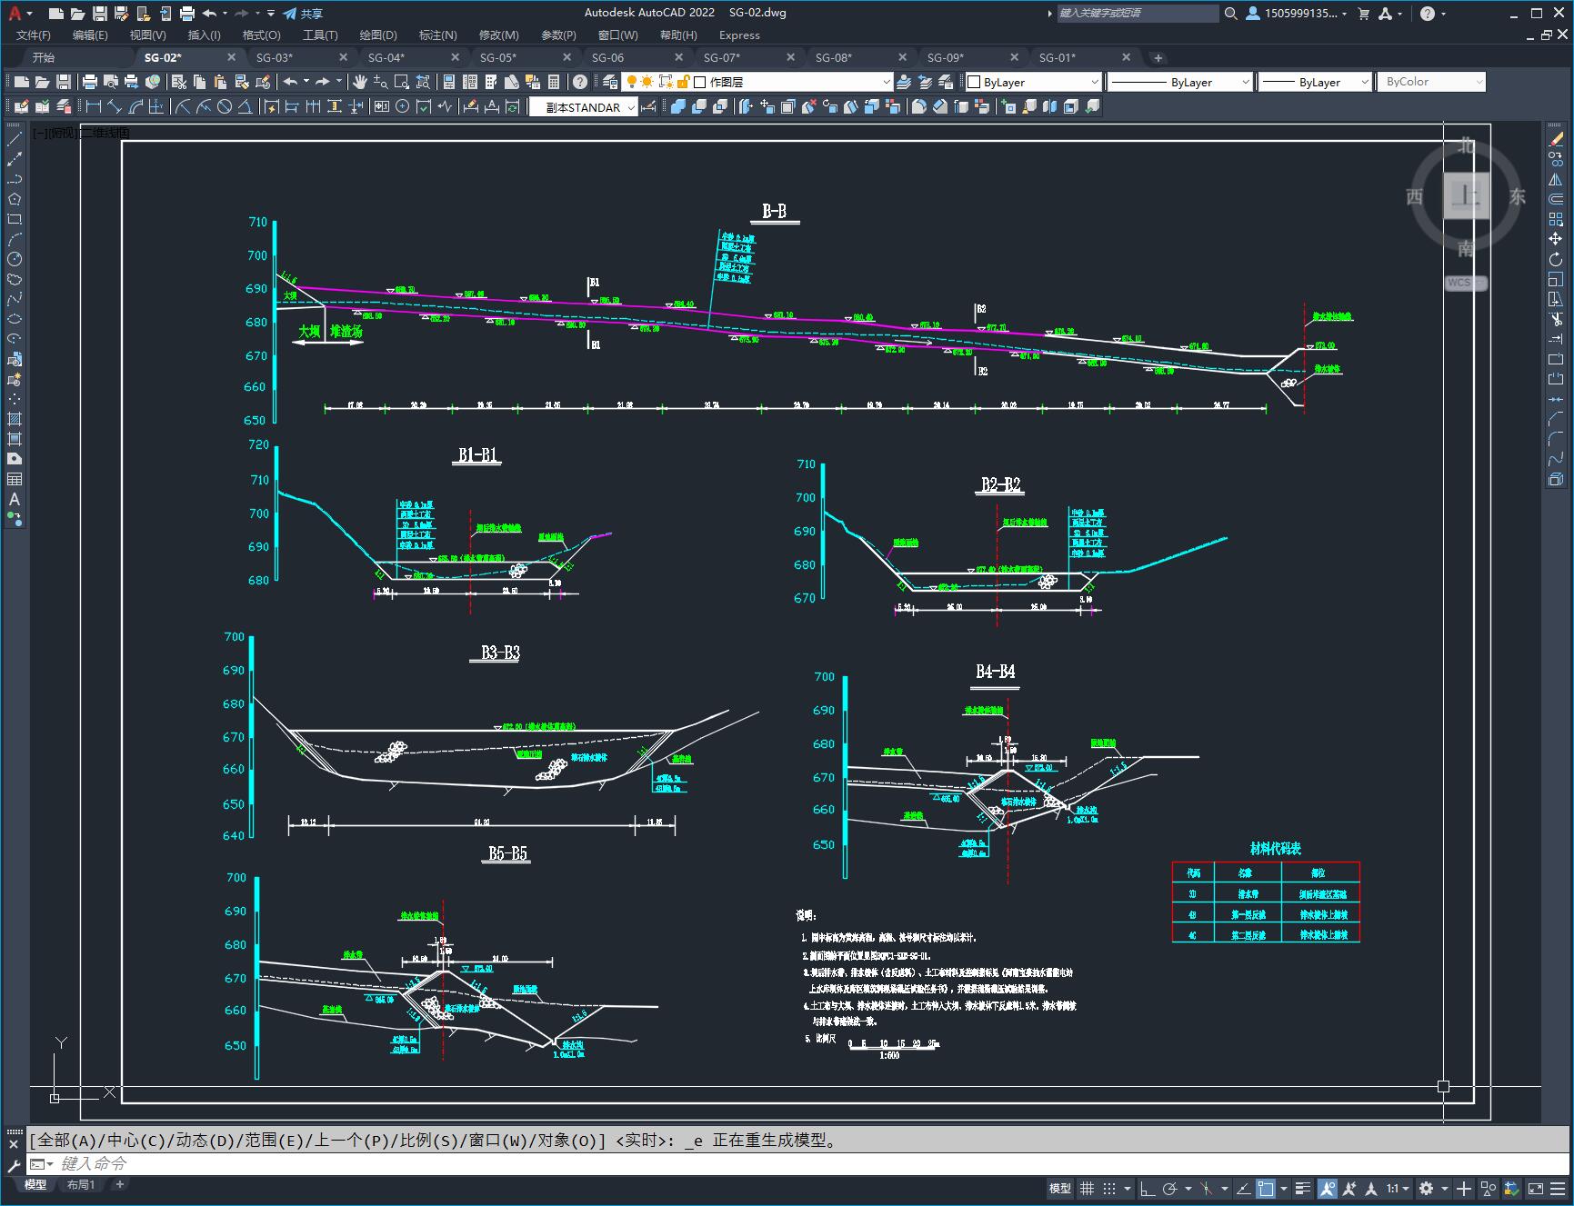The height and width of the screenshot is (1206, 1574).
Task: Click the white swatch in the color control
Action: [x=974, y=82]
